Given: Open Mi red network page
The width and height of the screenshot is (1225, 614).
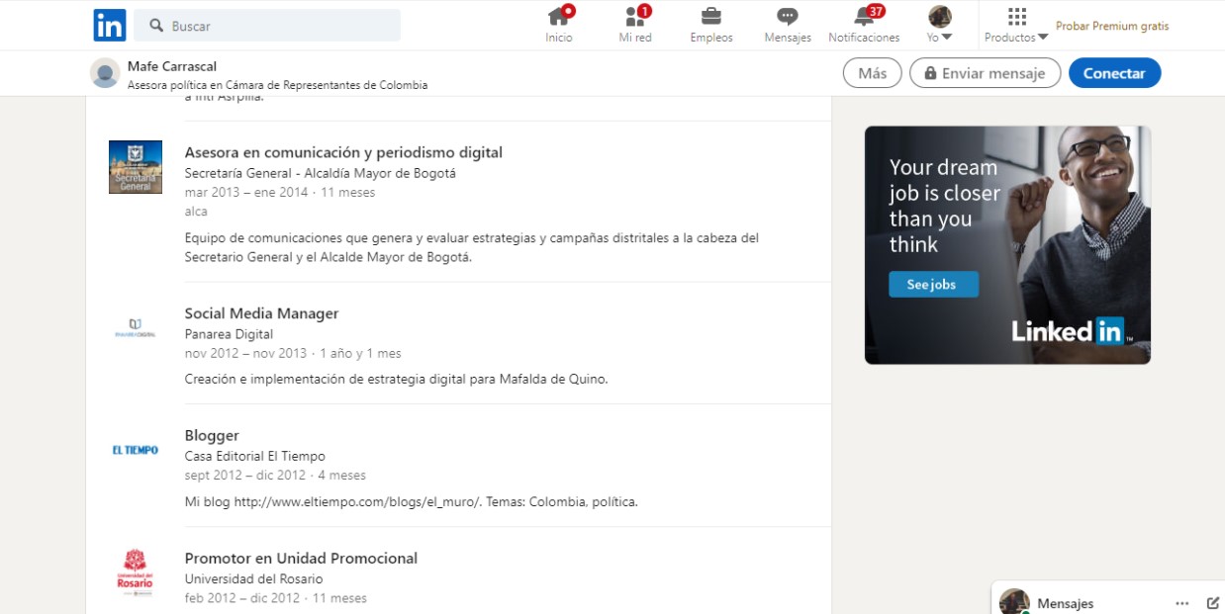Looking at the screenshot, I should [634, 25].
